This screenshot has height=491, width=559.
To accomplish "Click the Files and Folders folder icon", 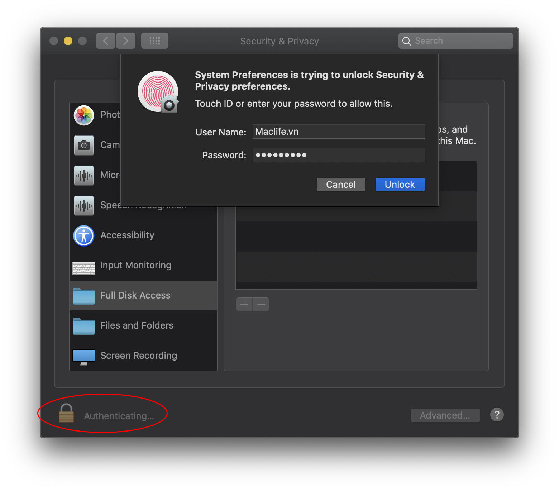I will (x=83, y=326).
